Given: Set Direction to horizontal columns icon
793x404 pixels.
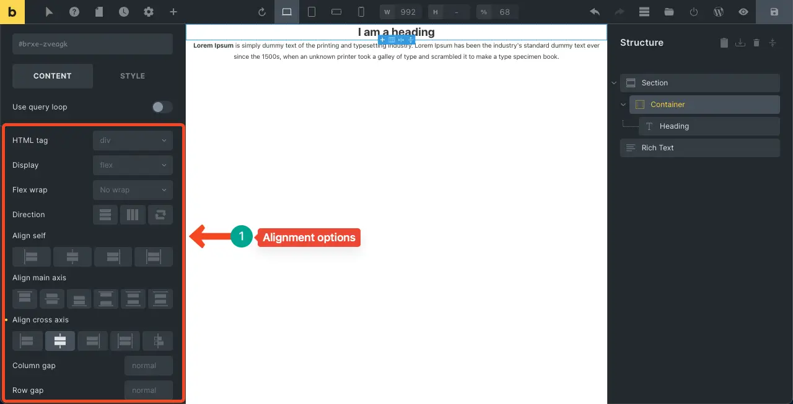Looking at the screenshot, I should (x=133, y=215).
